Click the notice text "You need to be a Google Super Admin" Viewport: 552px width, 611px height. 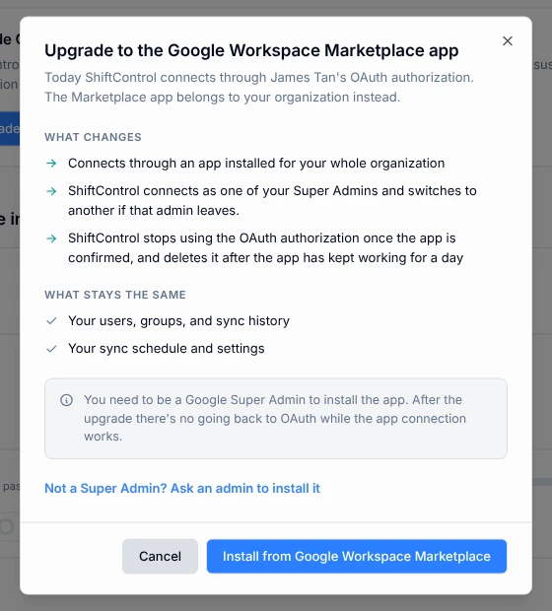tap(275, 418)
